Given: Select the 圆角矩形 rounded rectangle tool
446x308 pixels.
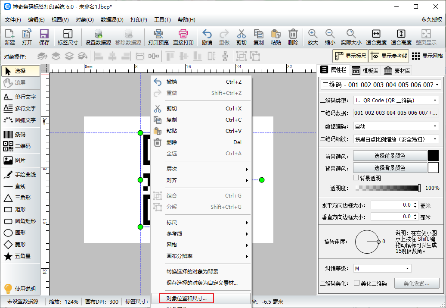Looking at the screenshot, I should click(20, 221).
